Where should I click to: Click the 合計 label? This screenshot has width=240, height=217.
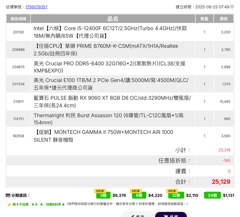183,182
